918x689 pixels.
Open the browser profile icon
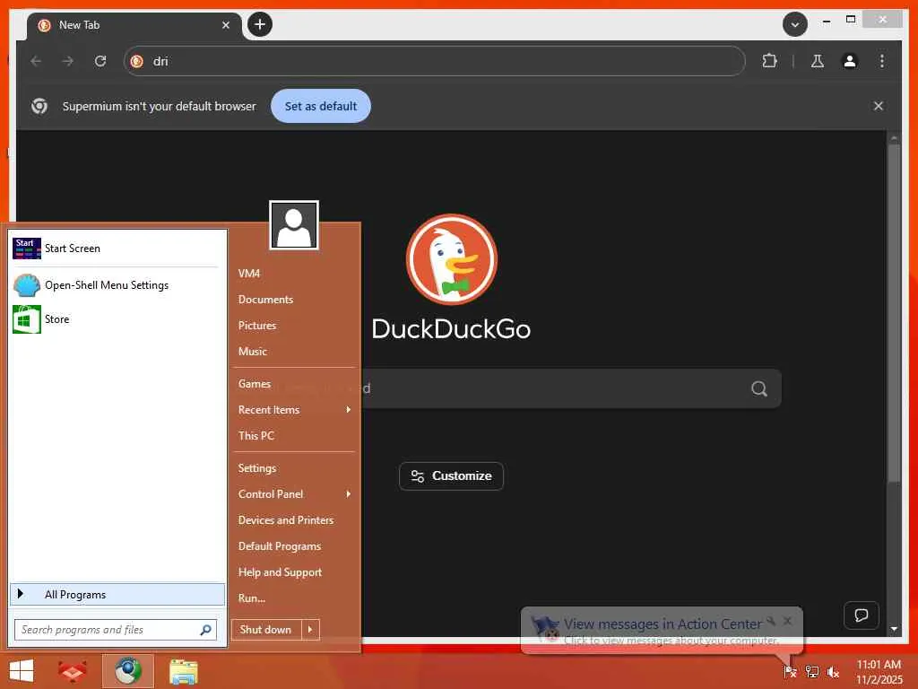pos(850,61)
